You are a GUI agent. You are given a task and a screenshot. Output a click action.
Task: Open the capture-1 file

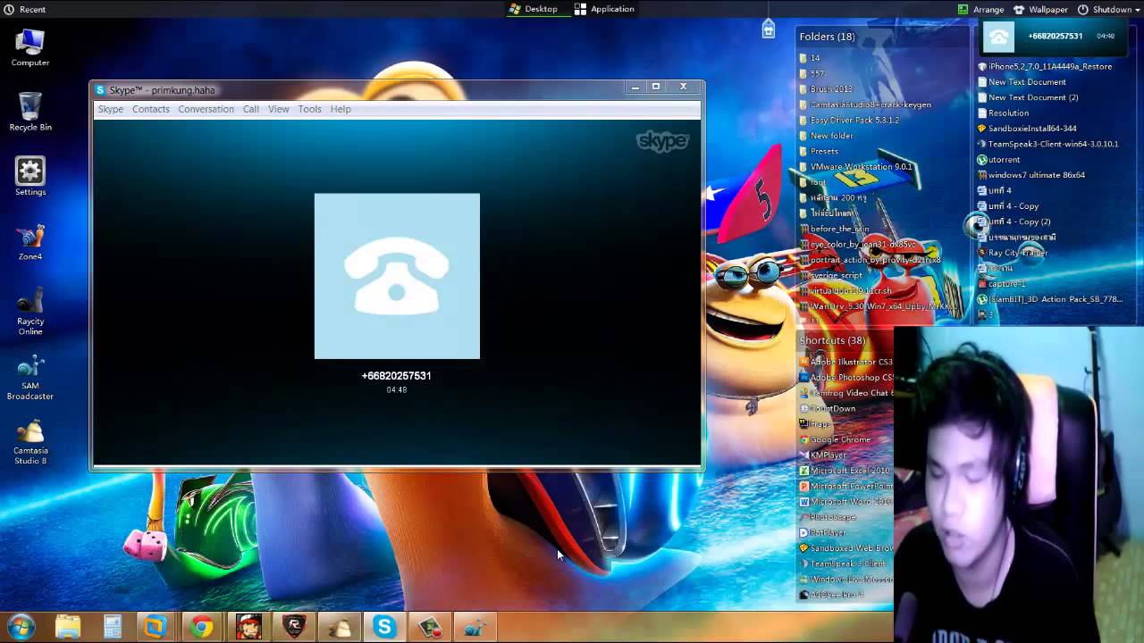click(1001, 284)
